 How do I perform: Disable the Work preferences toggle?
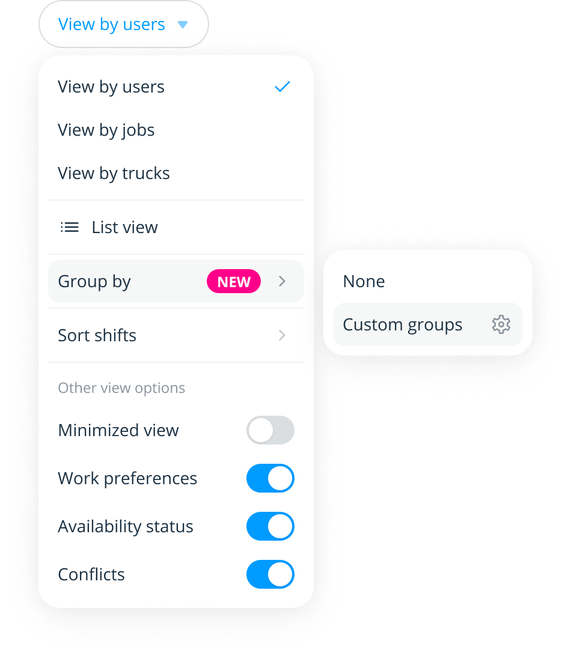270,478
